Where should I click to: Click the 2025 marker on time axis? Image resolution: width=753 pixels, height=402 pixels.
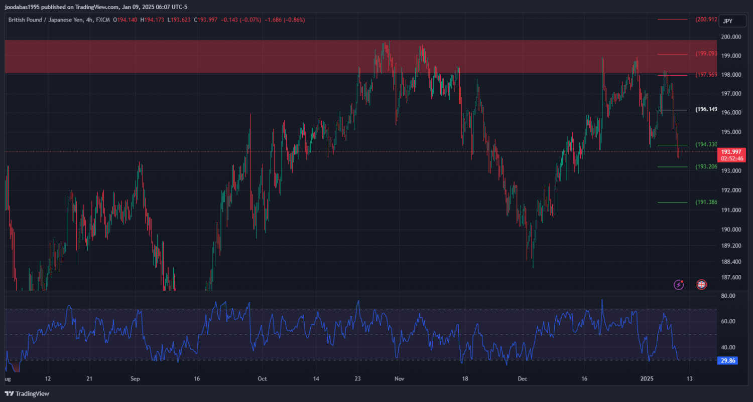click(x=647, y=378)
